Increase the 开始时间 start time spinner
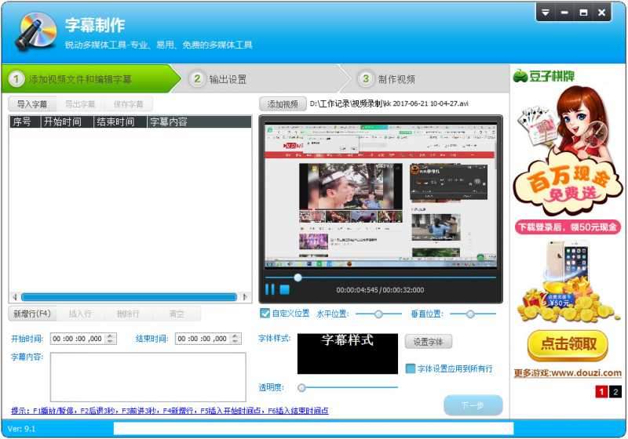Image resolution: width=628 pixels, height=439 pixels. click(111, 336)
